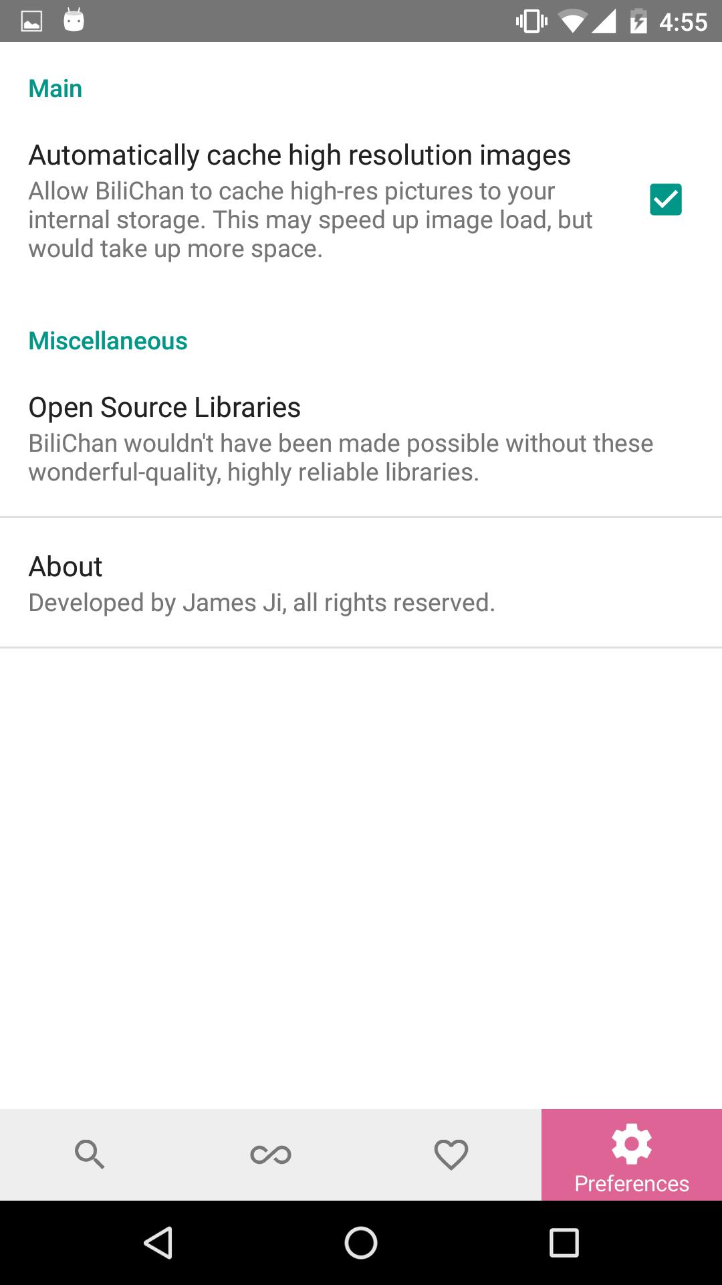Image resolution: width=722 pixels, height=1285 pixels.
Task: Tap the picture notification icon in status bar
Action: pyautogui.click(x=31, y=21)
